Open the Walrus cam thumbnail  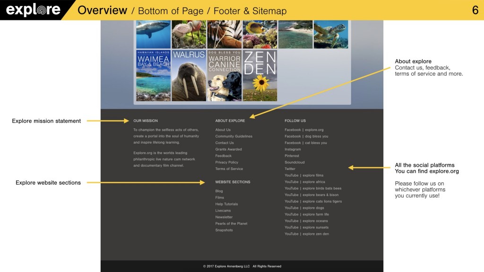coord(189,76)
